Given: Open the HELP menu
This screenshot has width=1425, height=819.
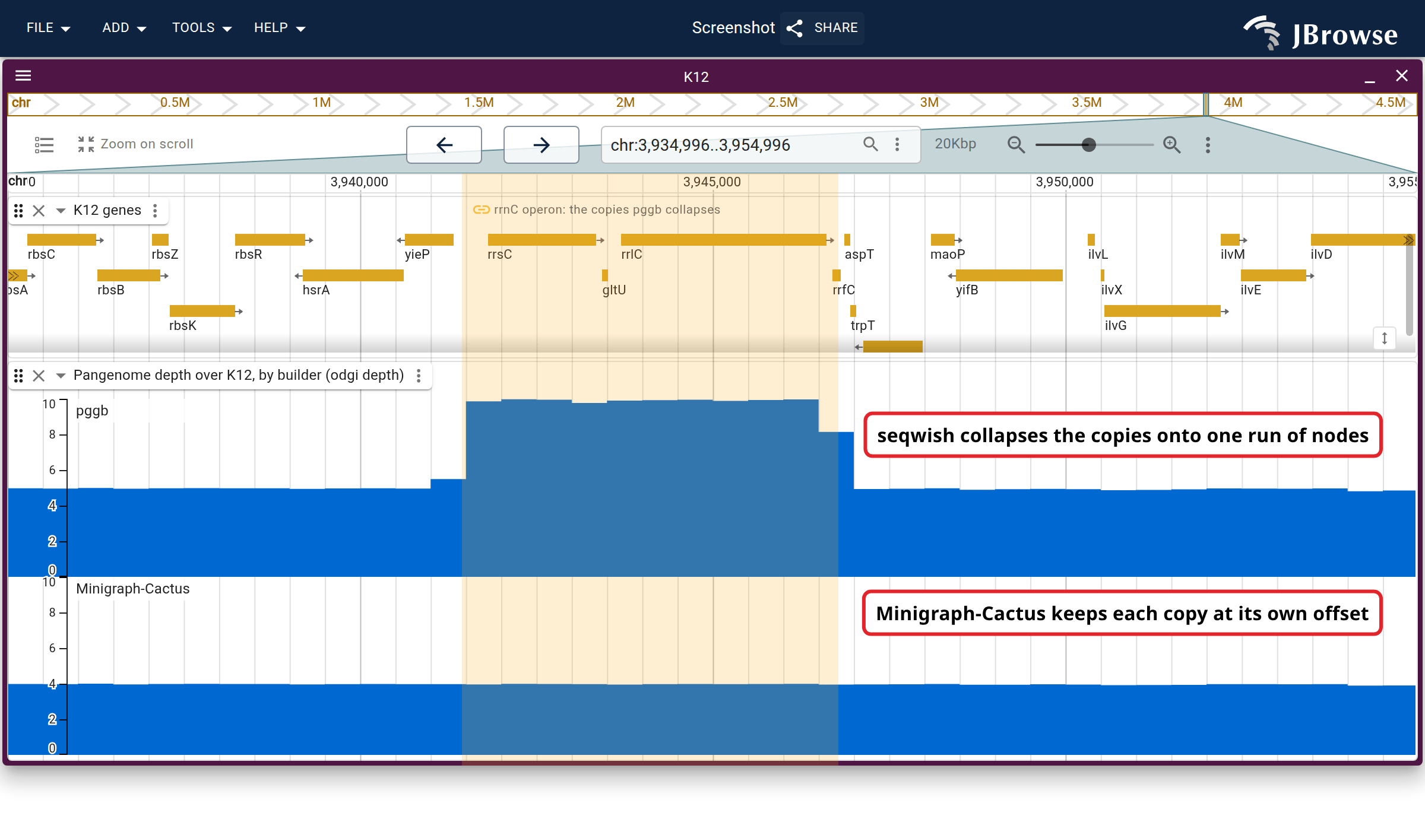Looking at the screenshot, I should coord(279,28).
